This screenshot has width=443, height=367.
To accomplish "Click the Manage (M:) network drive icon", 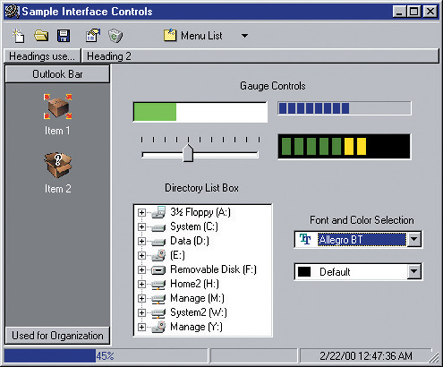I will click(x=158, y=299).
